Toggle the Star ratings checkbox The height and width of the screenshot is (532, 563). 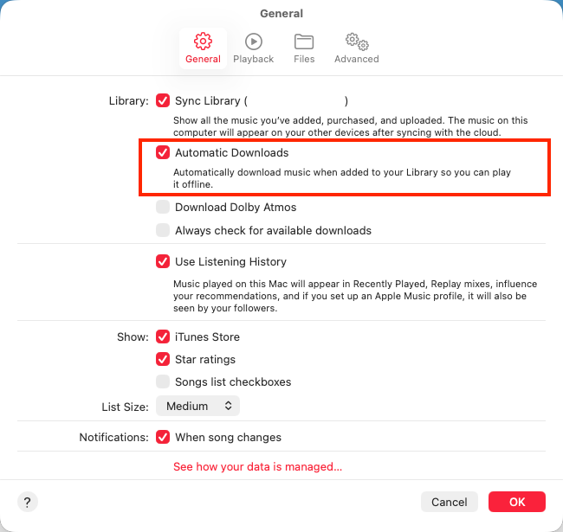tap(163, 359)
